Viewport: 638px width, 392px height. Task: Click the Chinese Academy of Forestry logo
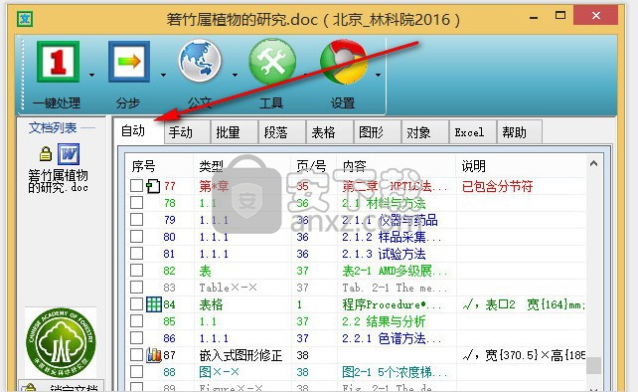tap(61, 342)
